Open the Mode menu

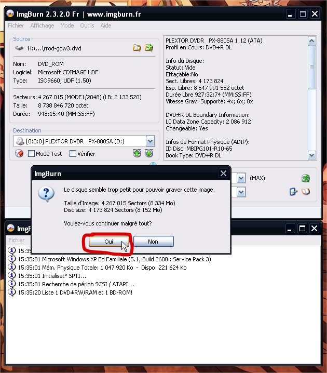tap(67, 25)
